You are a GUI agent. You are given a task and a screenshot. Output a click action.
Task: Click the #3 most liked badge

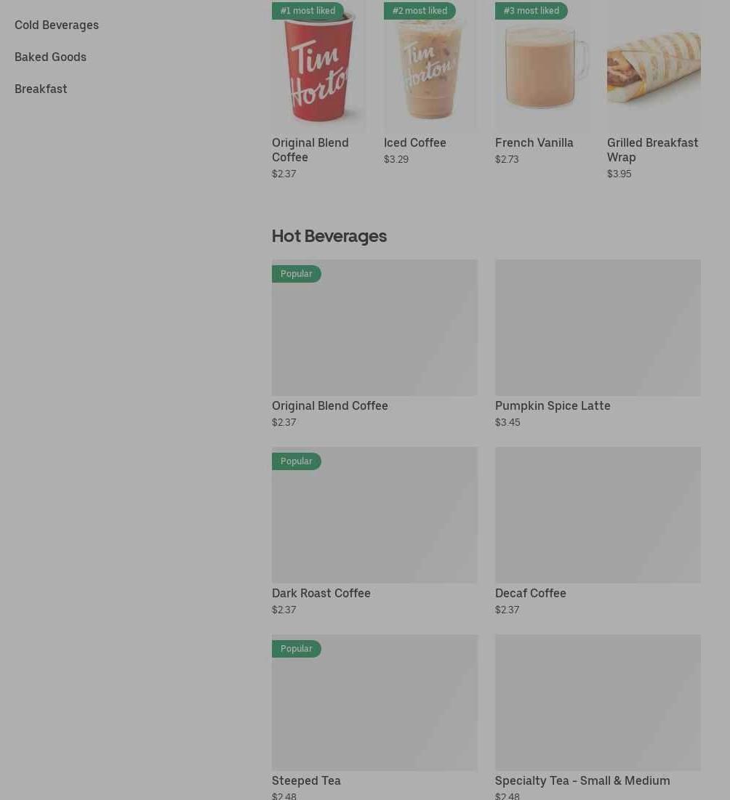pos(532,11)
